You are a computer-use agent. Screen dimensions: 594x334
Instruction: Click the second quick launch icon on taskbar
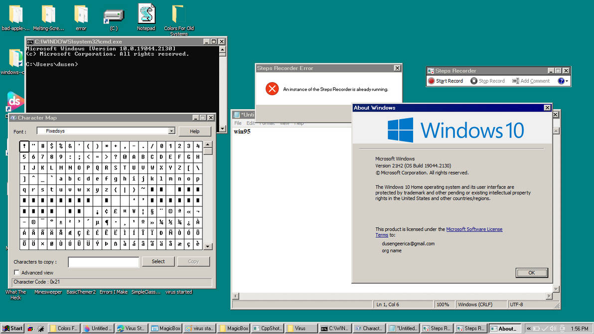tap(41, 329)
